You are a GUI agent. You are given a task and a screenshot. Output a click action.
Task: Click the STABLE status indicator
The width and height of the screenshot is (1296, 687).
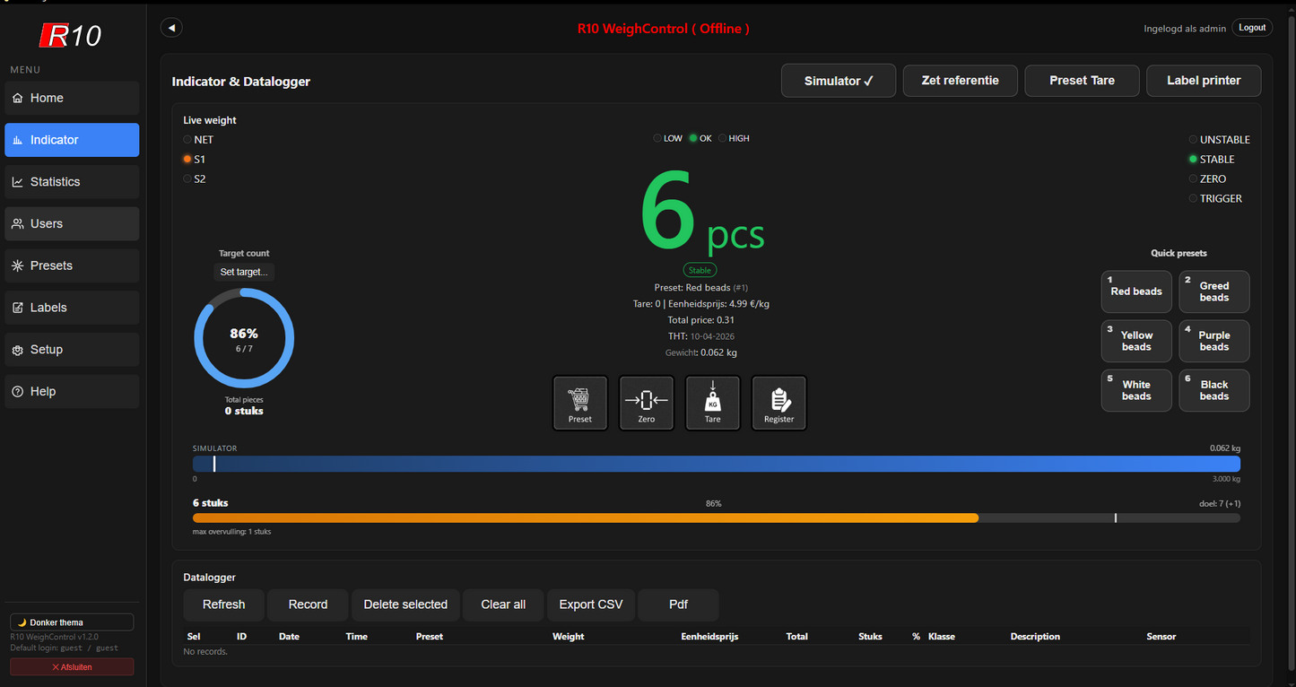[1213, 160]
